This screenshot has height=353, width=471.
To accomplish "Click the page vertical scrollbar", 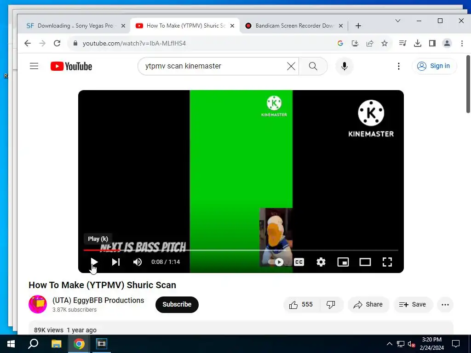I will click(468, 84).
